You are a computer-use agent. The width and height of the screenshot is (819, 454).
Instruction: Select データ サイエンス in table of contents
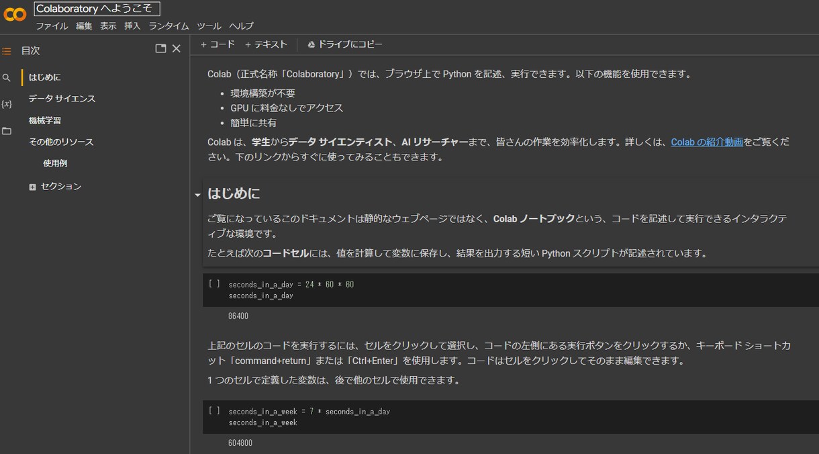[62, 99]
